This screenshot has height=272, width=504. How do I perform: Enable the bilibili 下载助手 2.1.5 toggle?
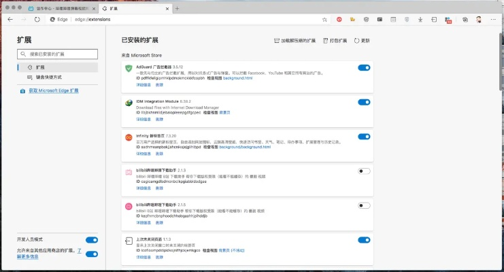[364, 205]
